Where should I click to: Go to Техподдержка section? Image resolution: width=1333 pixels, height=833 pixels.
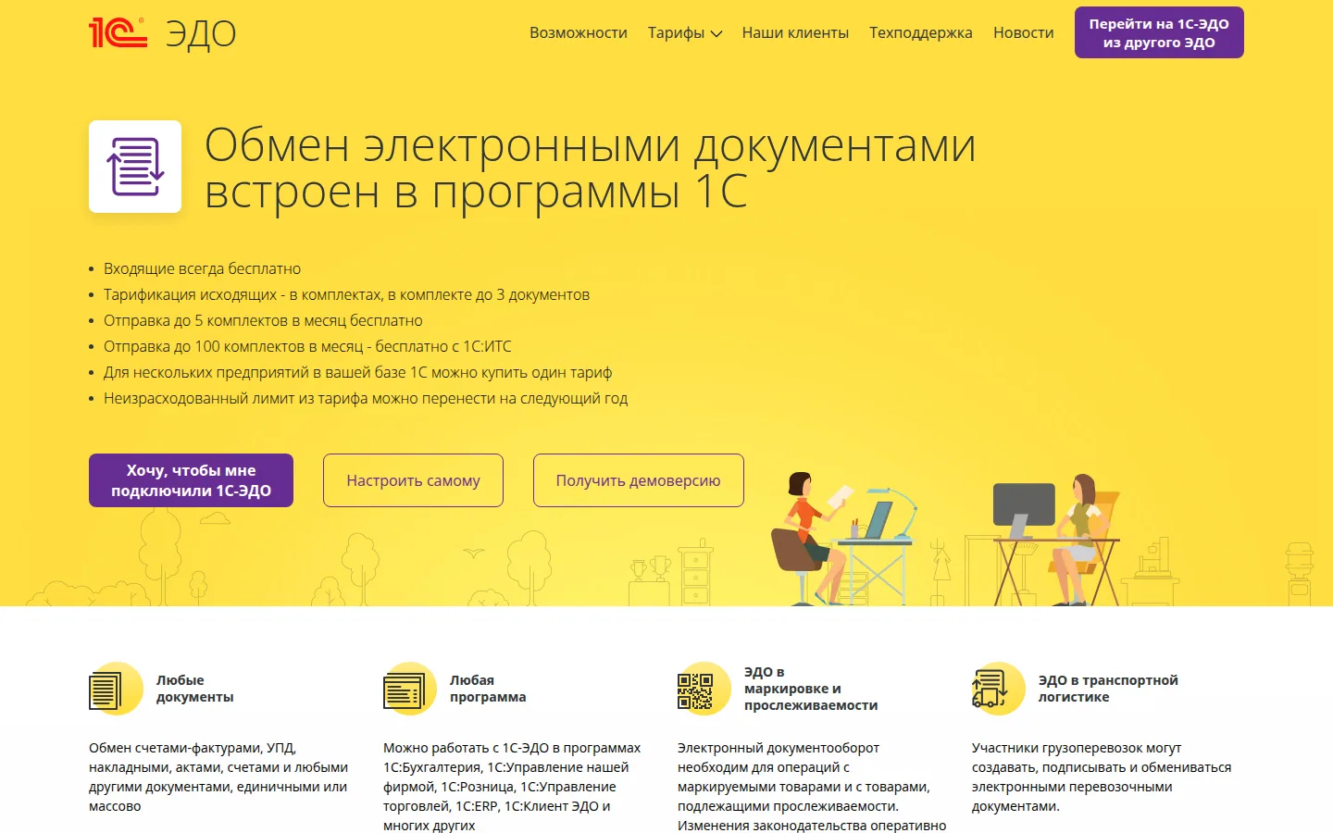(921, 32)
